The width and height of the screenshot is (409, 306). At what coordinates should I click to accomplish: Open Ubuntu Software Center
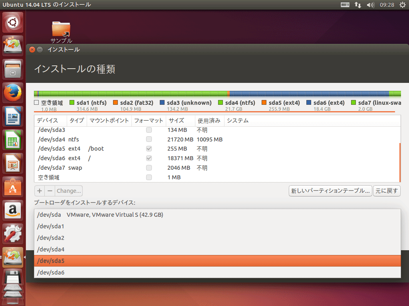[x=13, y=187]
